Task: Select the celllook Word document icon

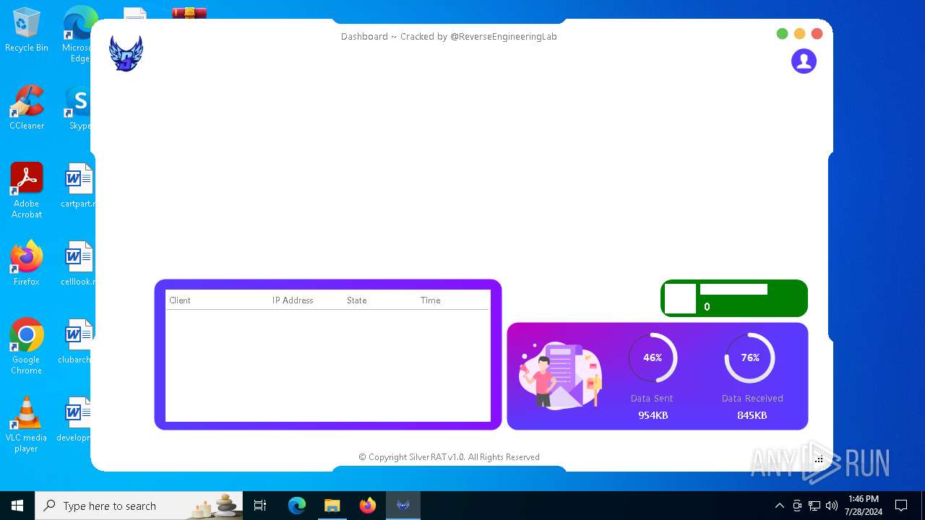Action: click(77, 264)
